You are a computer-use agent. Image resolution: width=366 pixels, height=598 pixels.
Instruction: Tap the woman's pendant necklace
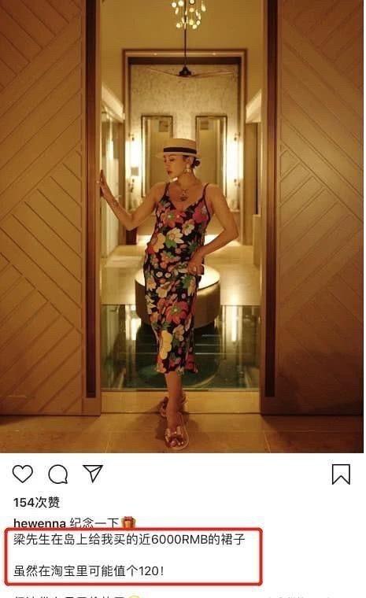click(x=183, y=194)
